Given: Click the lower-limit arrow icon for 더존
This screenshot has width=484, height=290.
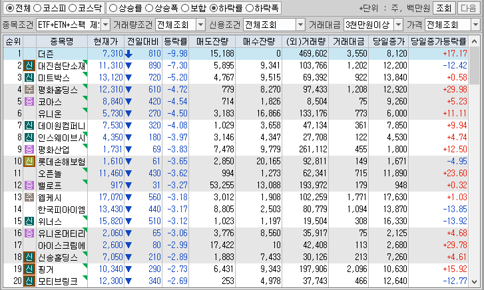Looking at the screenshot, I should coord(128,54).
